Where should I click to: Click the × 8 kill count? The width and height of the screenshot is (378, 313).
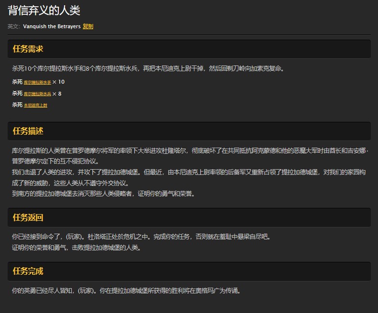(x=57, y=94)
